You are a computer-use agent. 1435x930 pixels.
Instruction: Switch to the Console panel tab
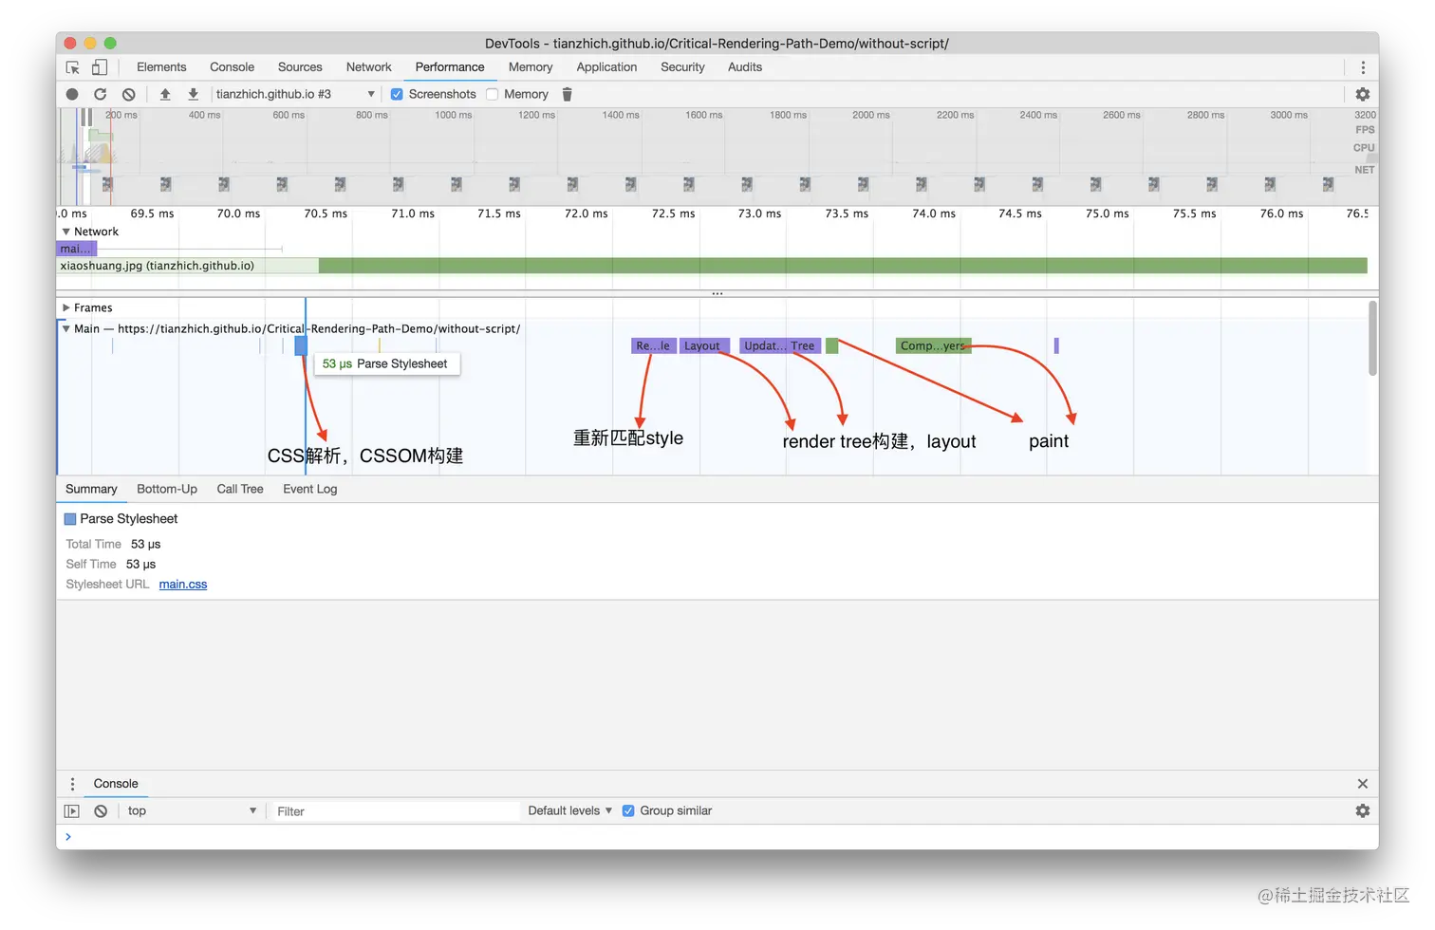tap(232, 67)
